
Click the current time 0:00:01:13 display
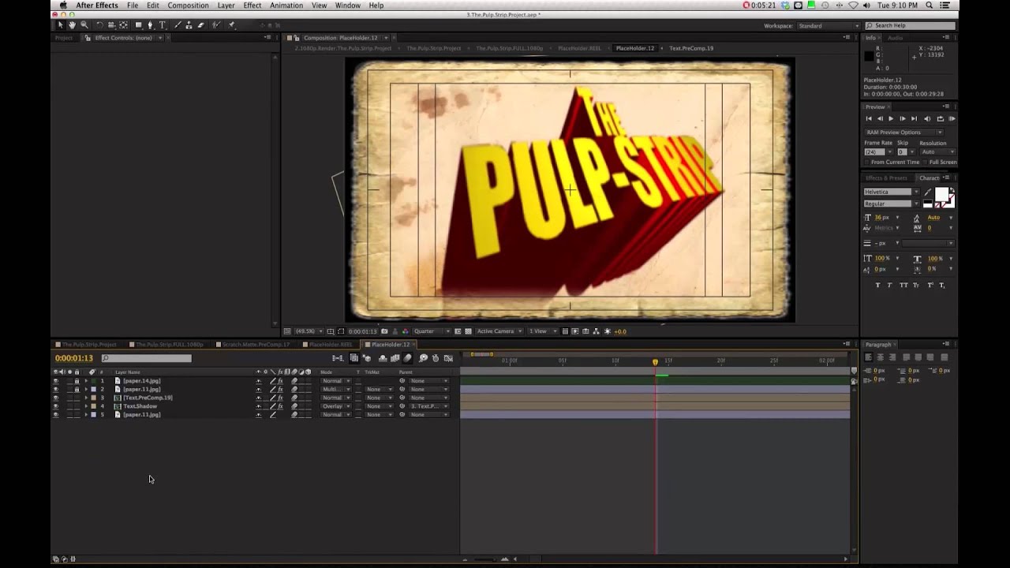tap(74, 358)
